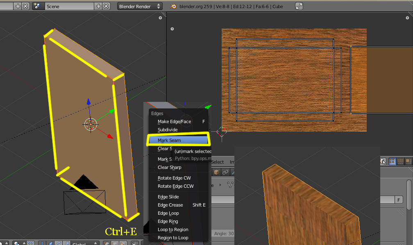Choose Clear Sharp in Edges menu
Viewport: 413px width, 245px height.
(x=178, y=167)
